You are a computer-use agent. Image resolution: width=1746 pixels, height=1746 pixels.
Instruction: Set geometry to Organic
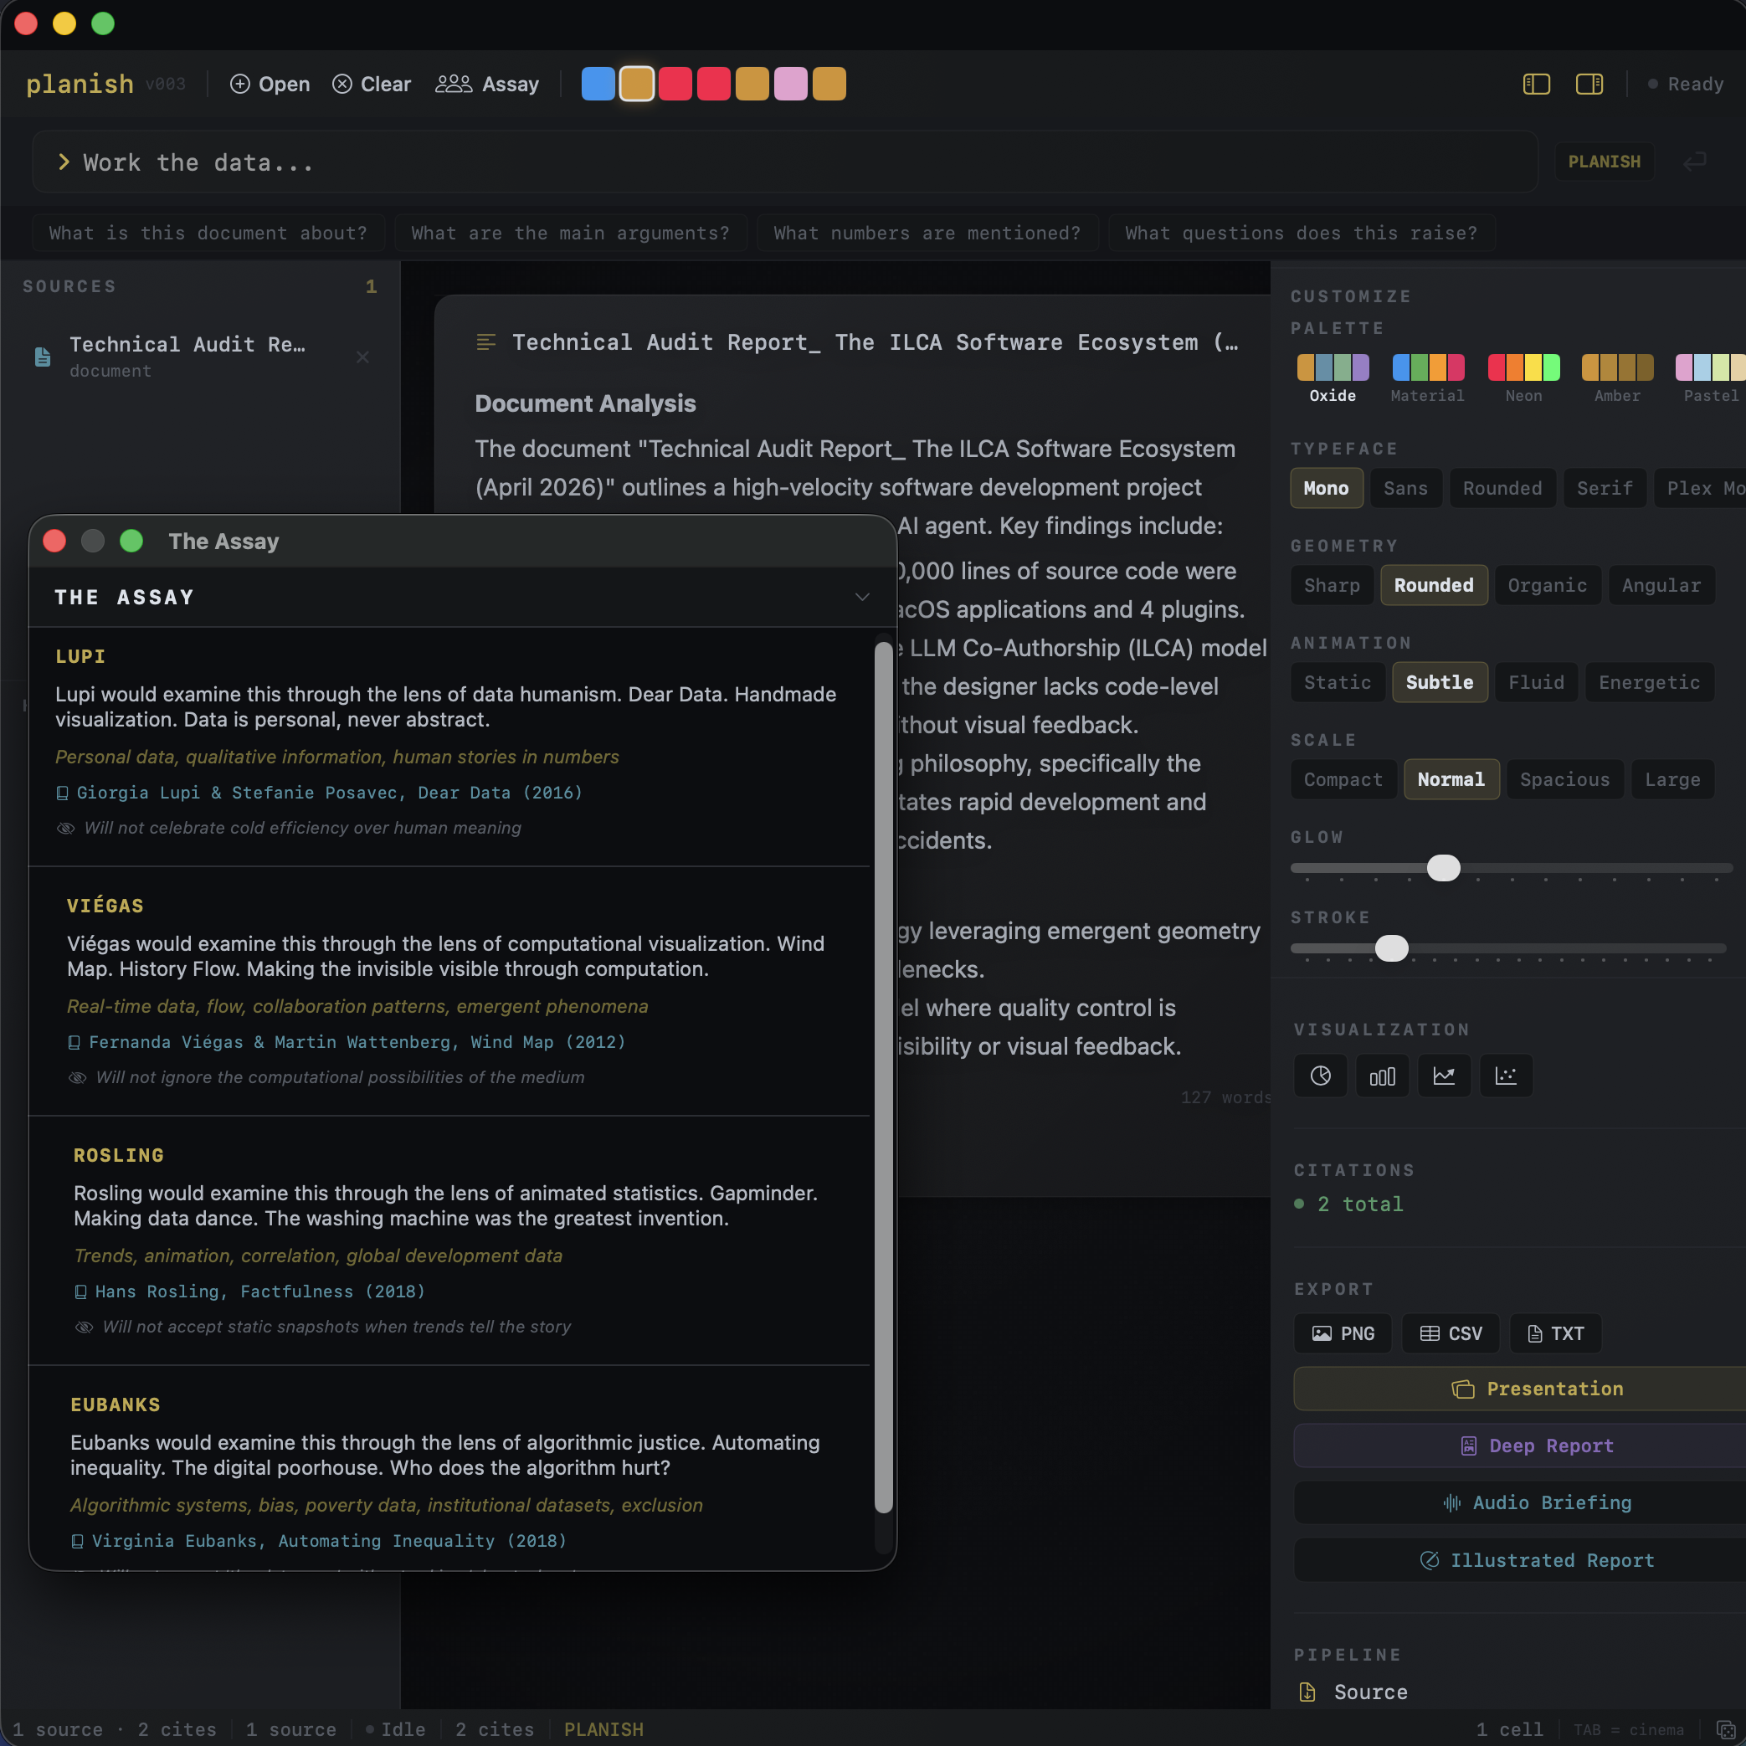1547,585
